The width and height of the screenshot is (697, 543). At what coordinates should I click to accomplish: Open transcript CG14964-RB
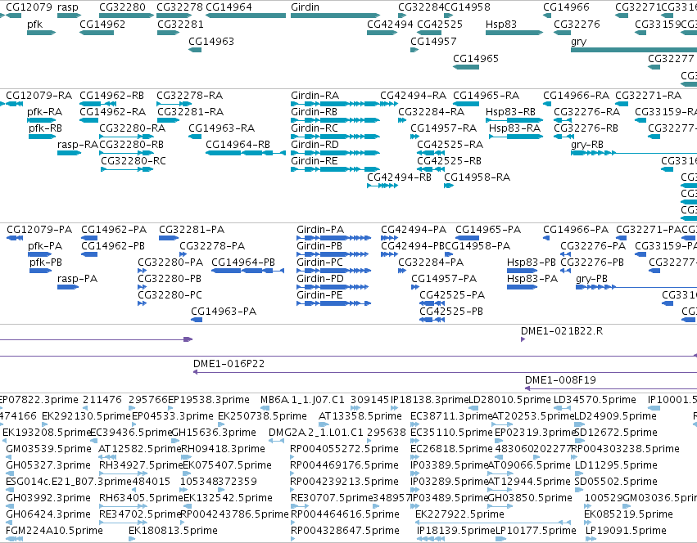click(238, 145)
